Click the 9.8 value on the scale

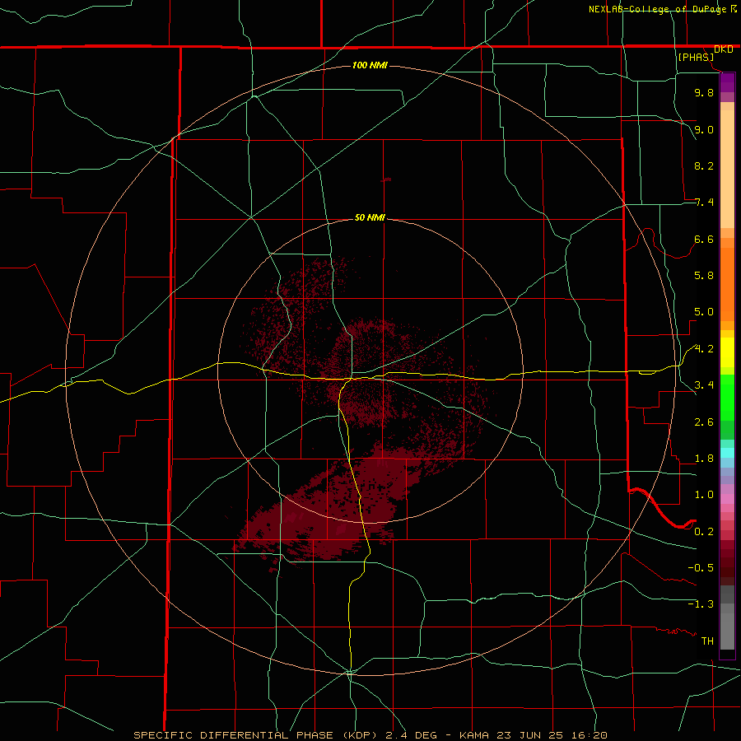(704, 92)
